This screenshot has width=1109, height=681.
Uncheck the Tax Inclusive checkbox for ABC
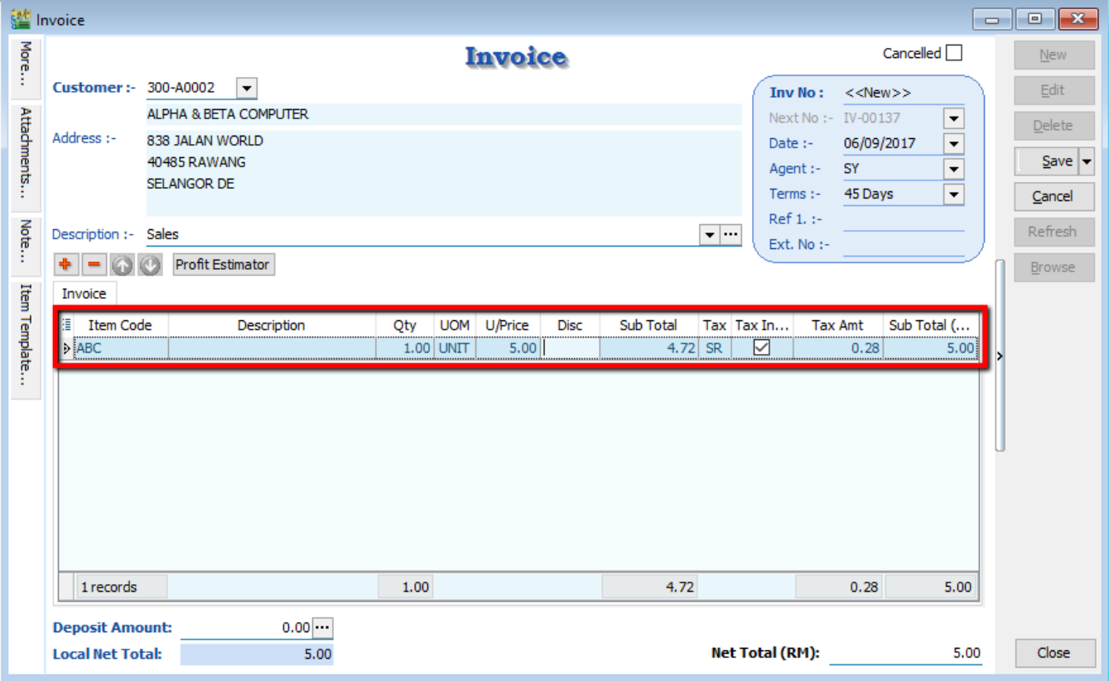(x=761, y=348)
